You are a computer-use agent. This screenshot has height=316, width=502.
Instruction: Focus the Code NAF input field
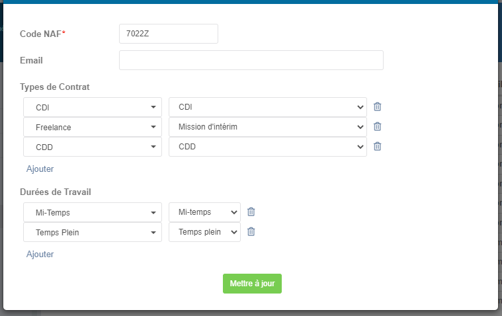[169, 34]
